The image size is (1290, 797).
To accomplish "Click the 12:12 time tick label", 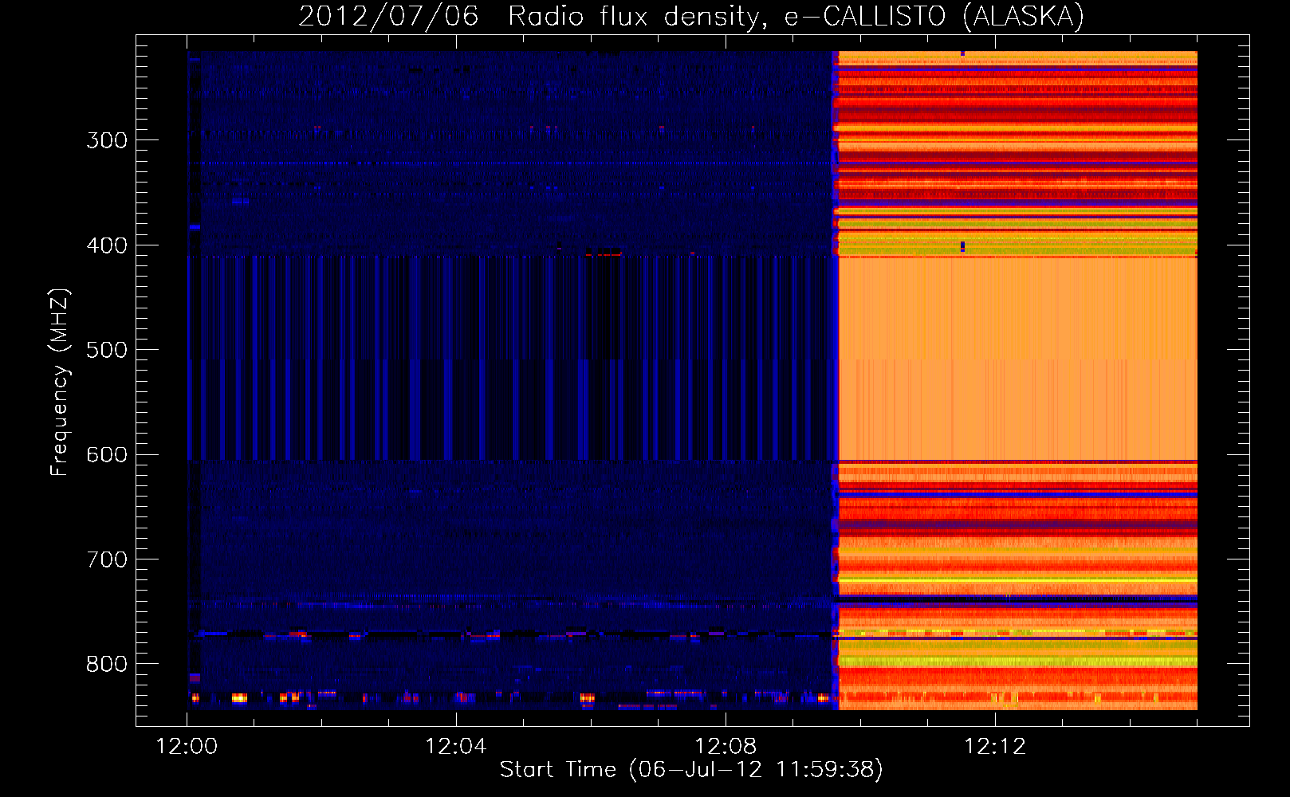I will [995, 747].
